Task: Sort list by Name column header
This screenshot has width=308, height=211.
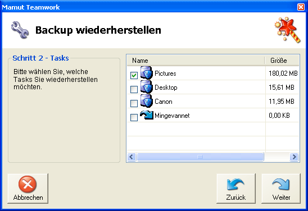Action: (x=196, y=61)
